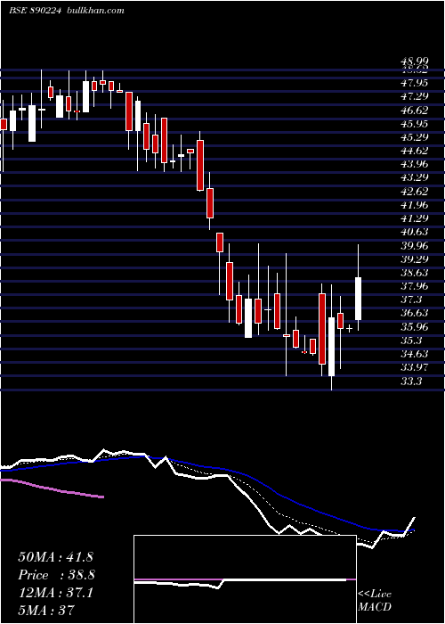
Task: Click the 34.63 axis label
Action: coord(415,354)
